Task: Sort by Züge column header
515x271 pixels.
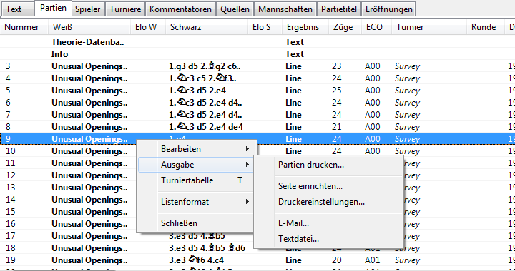Action: [345, 27]
